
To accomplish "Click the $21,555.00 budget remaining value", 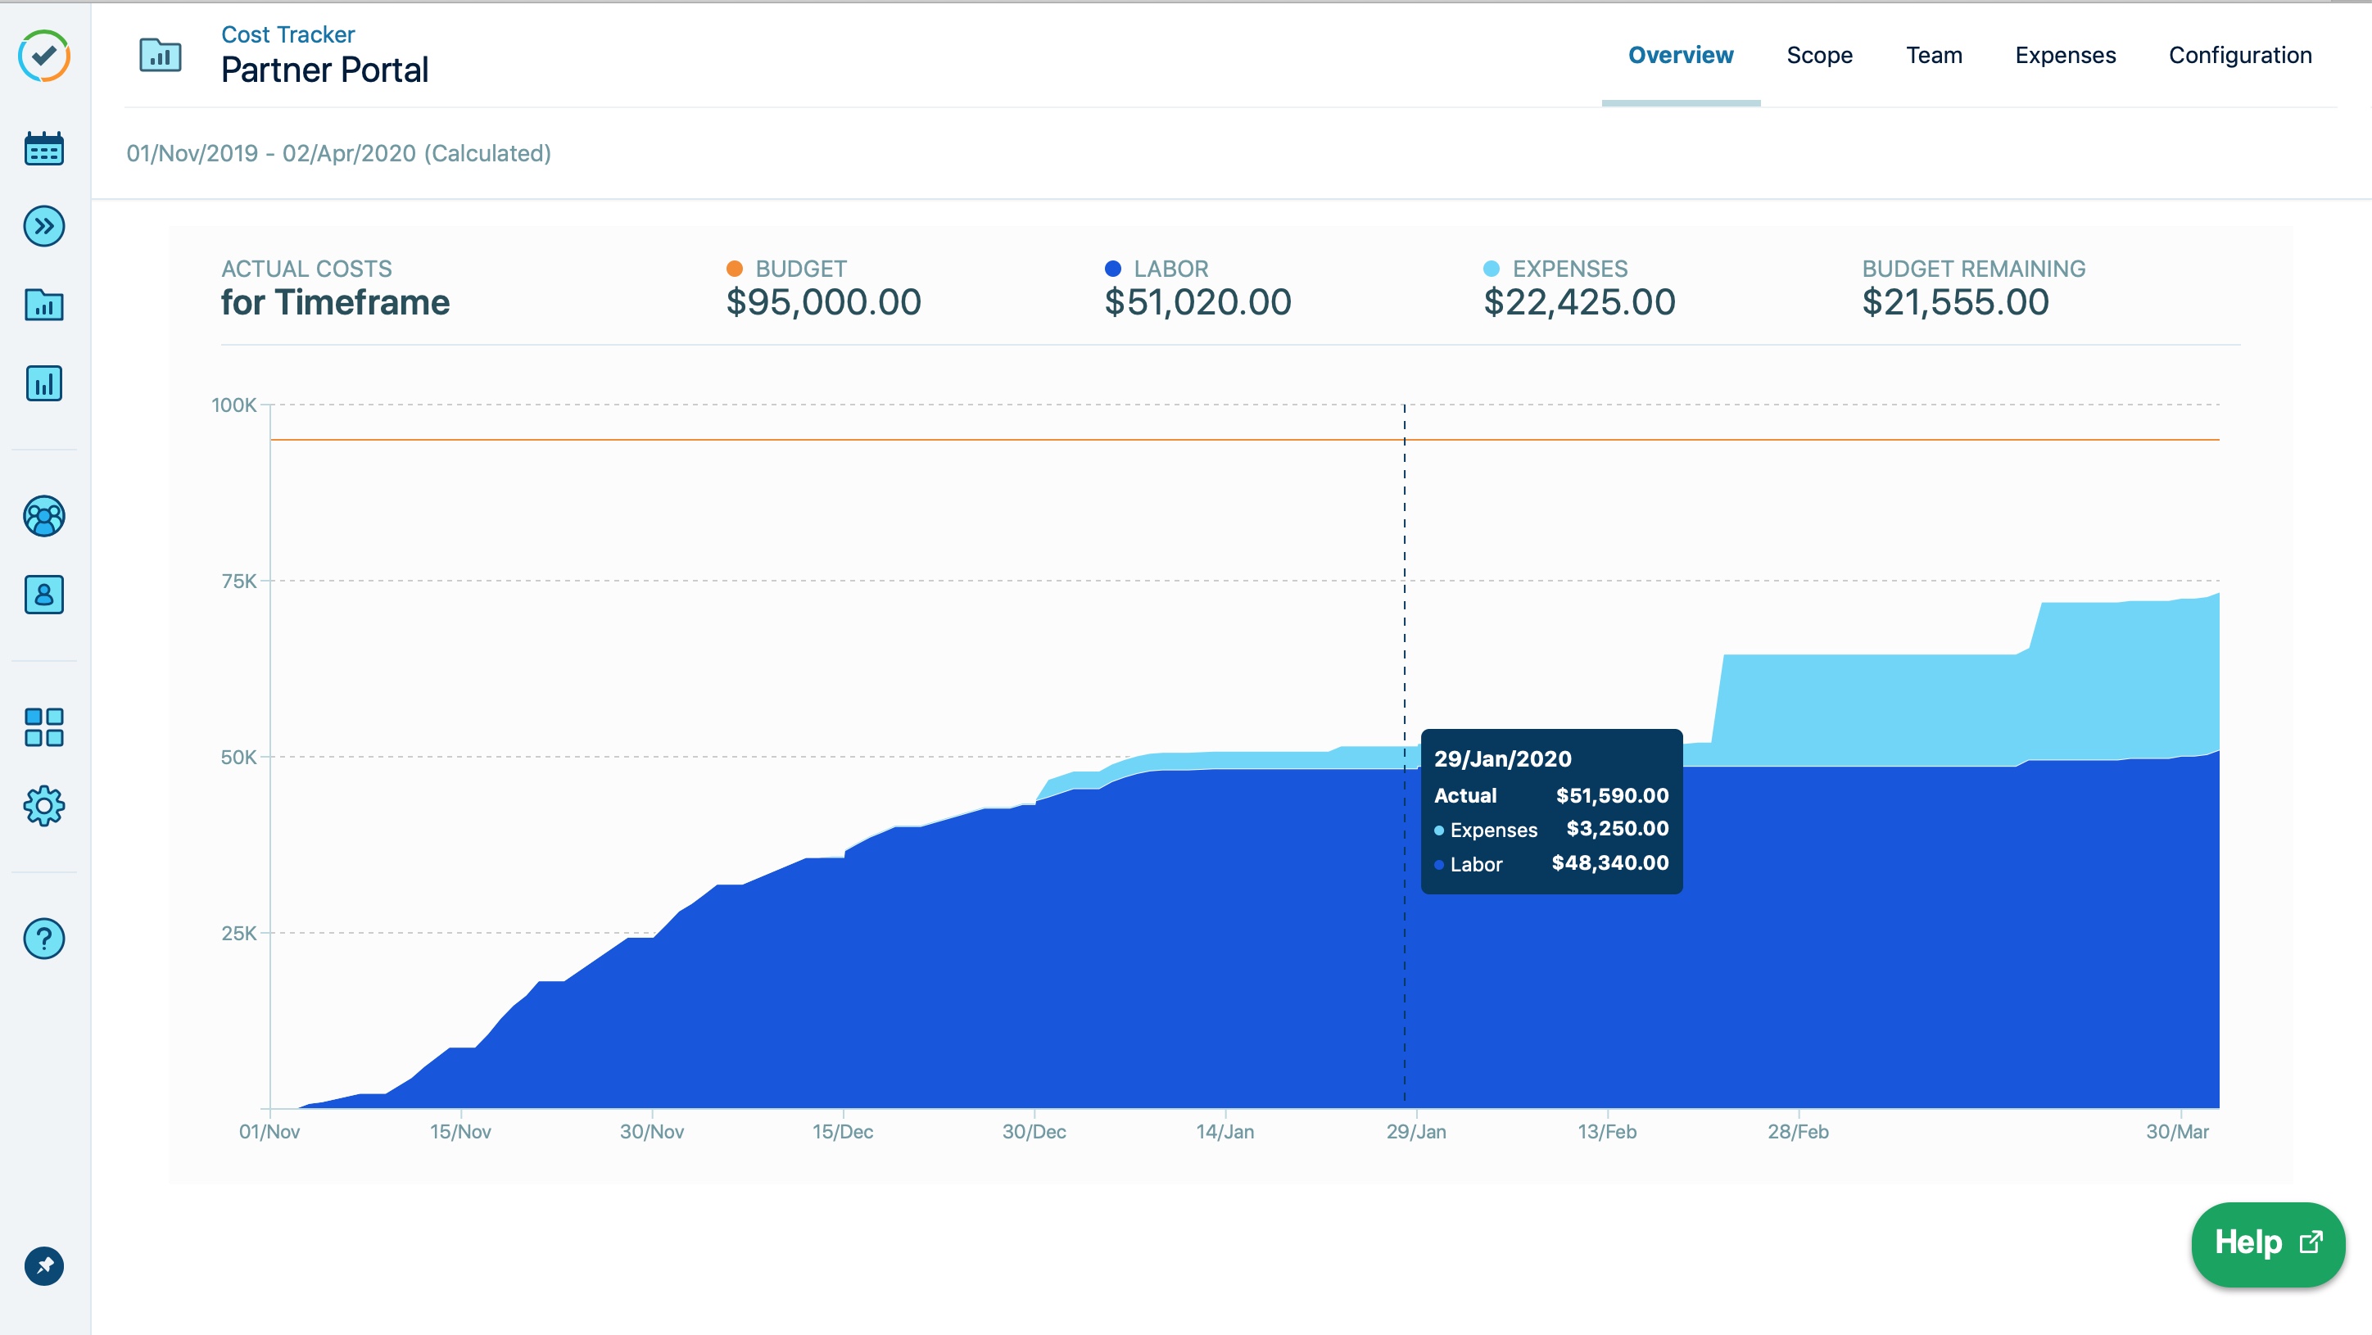I will pos(1956,302).
